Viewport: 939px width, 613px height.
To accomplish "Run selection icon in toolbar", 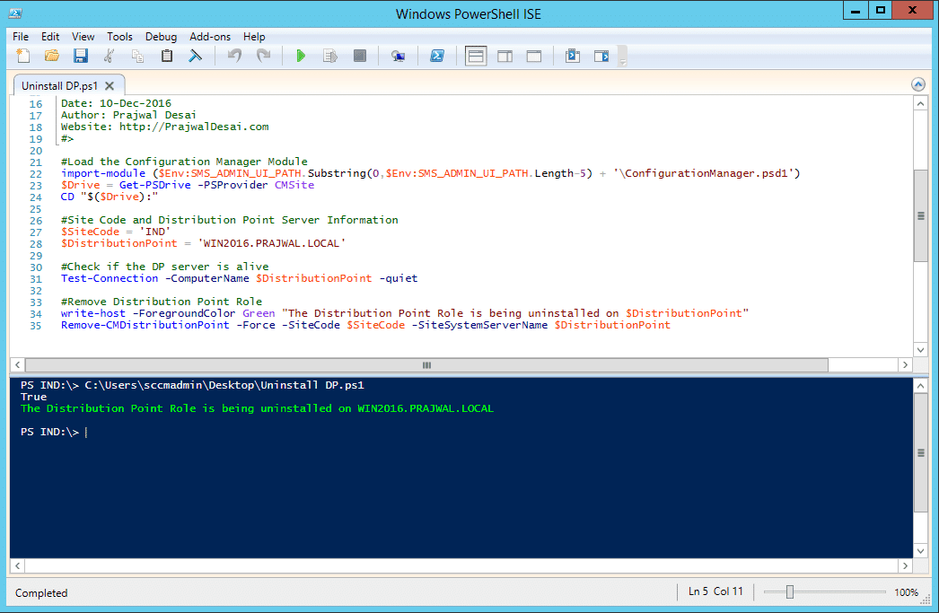I will coord(330,57).
